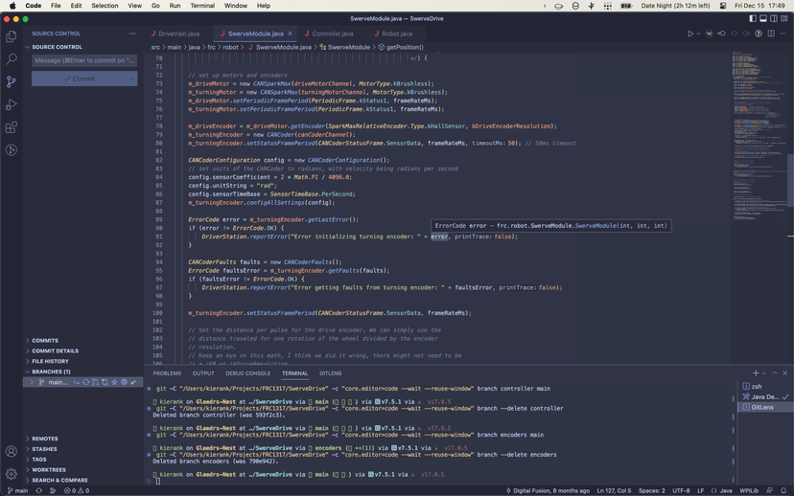Open the Run and Debug view
Image resolution: width=794 pixels, height=496 pixels.
click(x=12, y=104)
